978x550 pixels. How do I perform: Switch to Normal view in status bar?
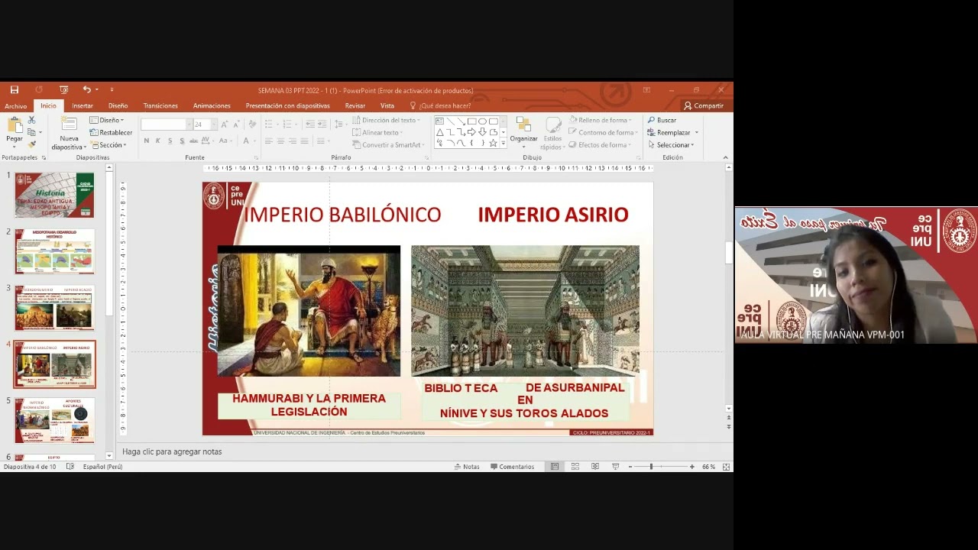pos(555,467)
